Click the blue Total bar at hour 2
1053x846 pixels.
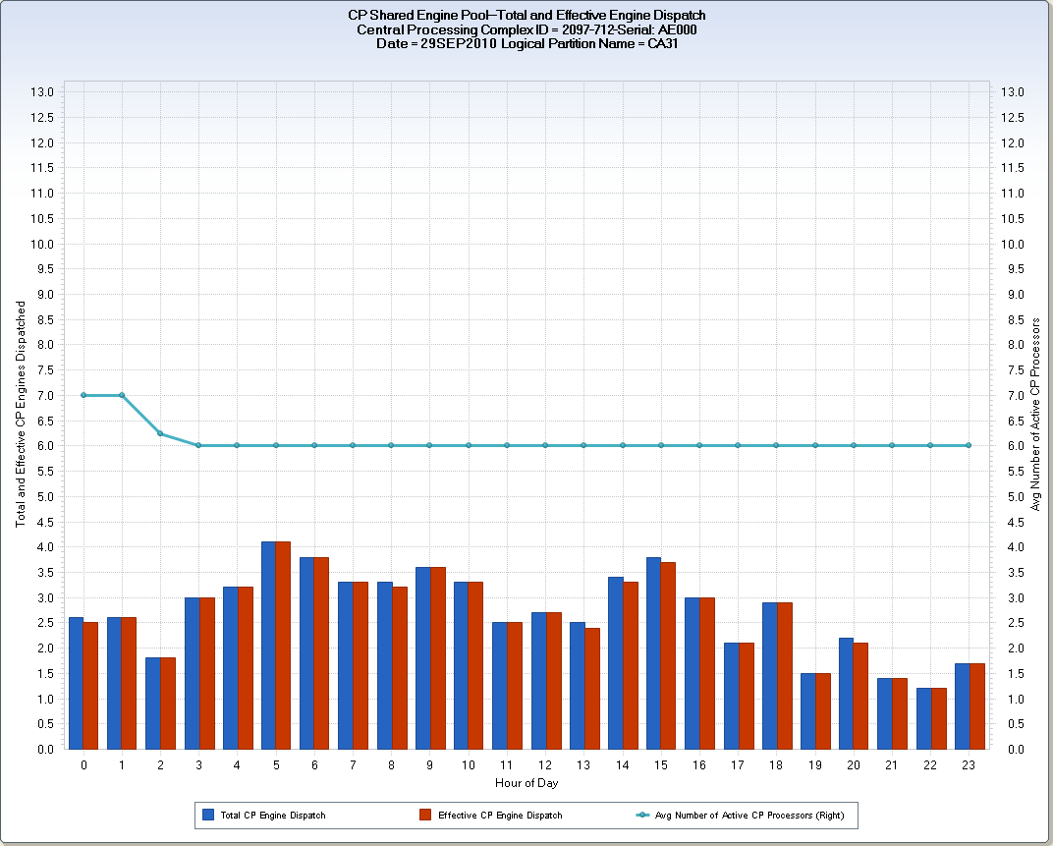pyautogui.click(x=152, y=704)
